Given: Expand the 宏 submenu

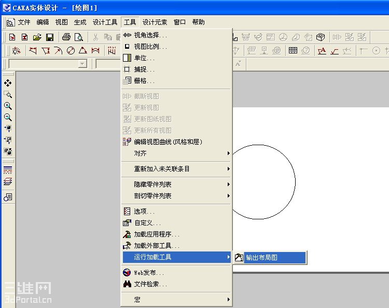Looking at the screenshot, I should click(x=177, y=300).
